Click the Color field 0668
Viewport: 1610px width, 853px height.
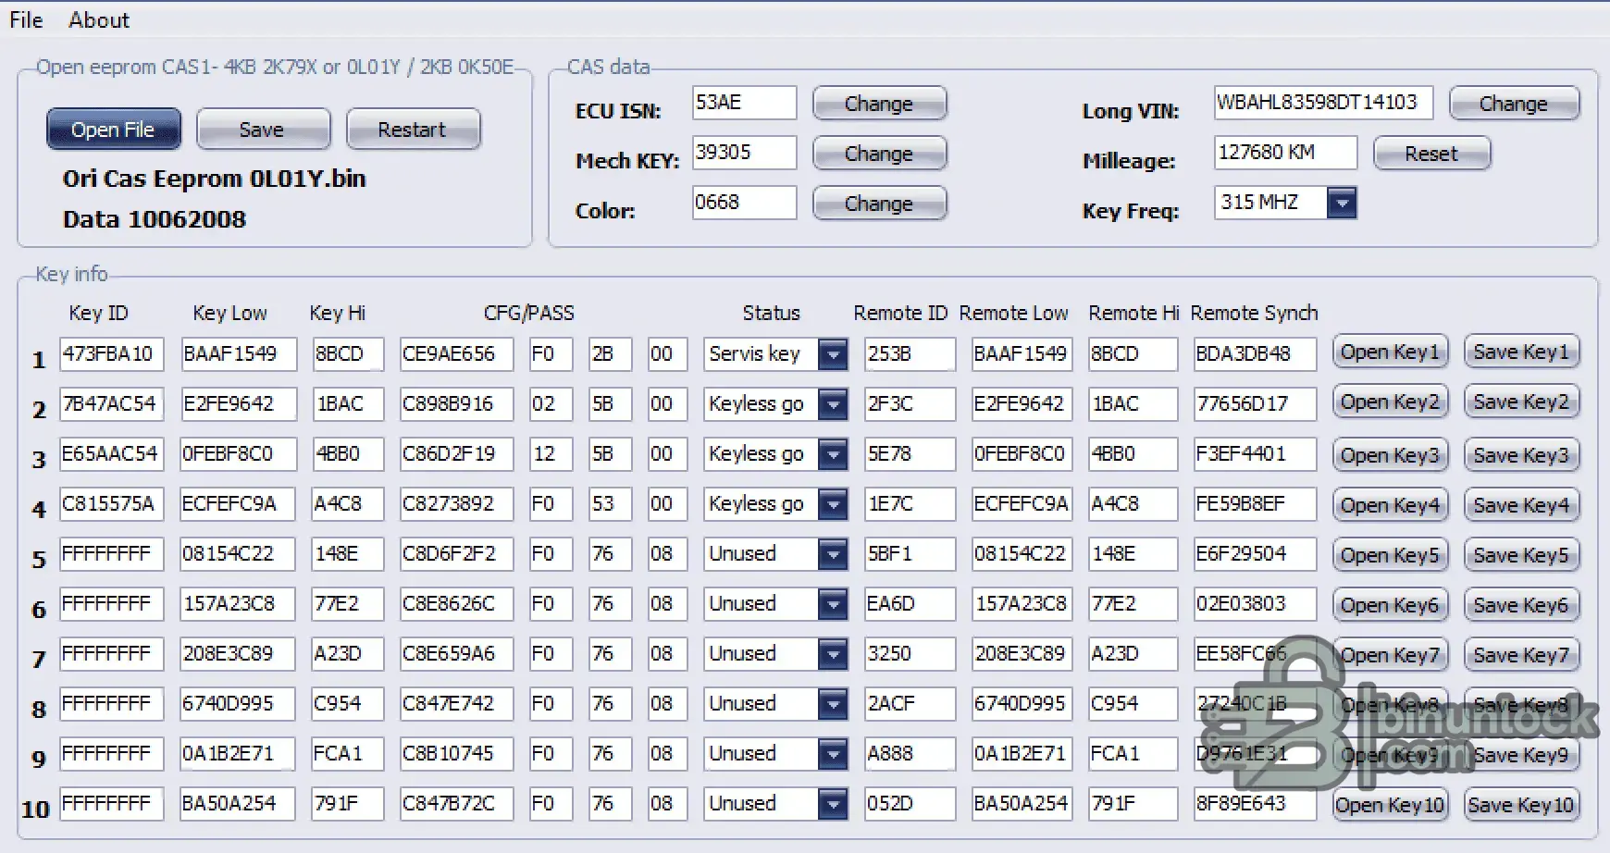tap(744, 203)
